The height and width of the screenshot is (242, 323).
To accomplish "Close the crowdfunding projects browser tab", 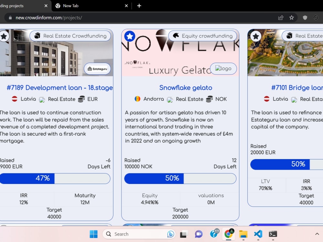I will point(46,6).
